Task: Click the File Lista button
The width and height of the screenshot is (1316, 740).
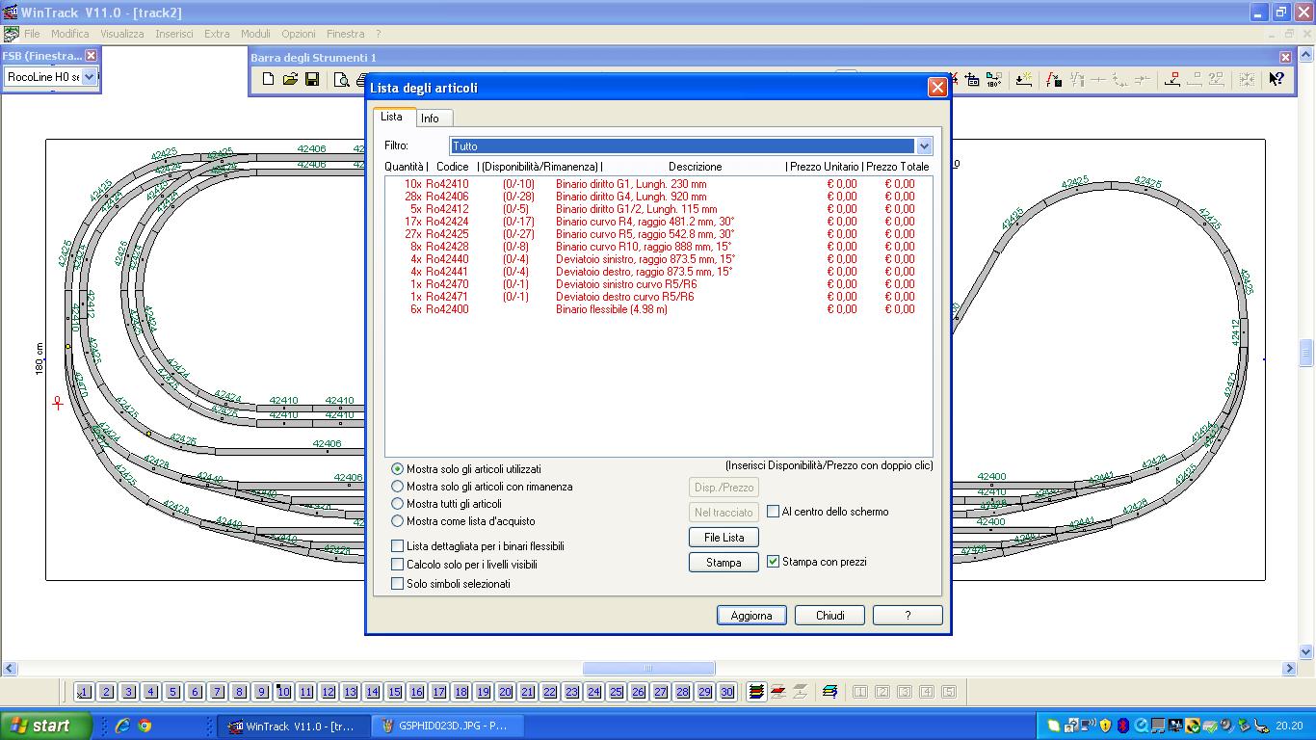Action: pos(724,538)
